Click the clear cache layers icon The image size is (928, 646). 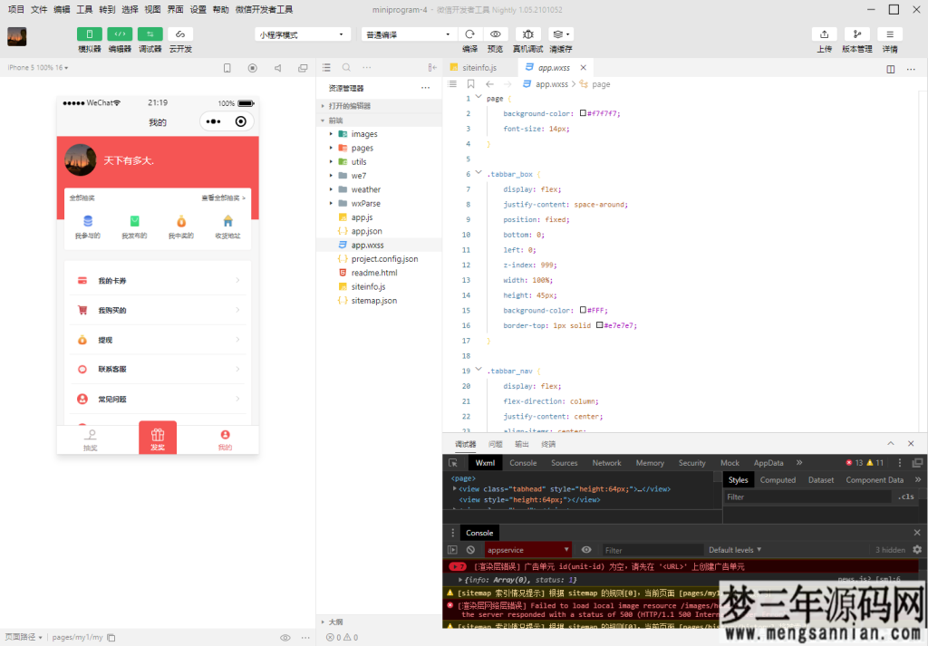(x=559, y=34)
